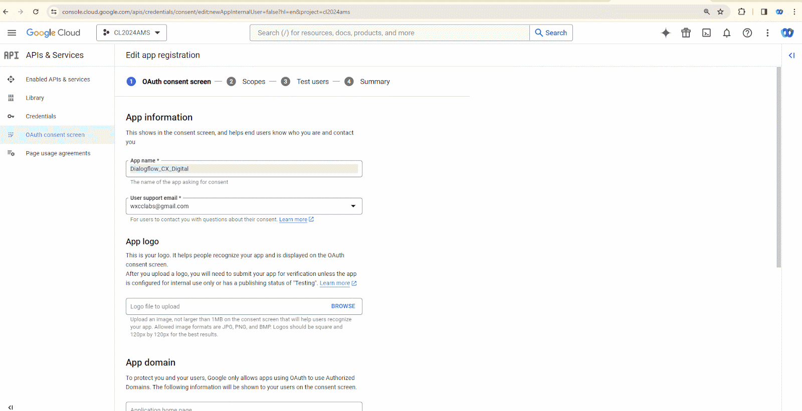The image size is (802, 411).
Task: Click the Enabled APIs & services icon
Action: pyautogui.click(x=11, y=79)
